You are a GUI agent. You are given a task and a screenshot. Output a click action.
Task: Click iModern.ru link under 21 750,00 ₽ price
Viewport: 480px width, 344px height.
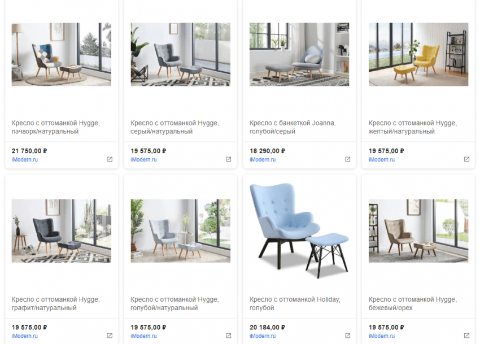point(25,160)
